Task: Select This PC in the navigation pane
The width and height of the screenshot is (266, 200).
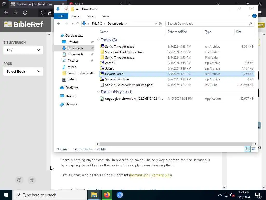Action: [70, 96]
